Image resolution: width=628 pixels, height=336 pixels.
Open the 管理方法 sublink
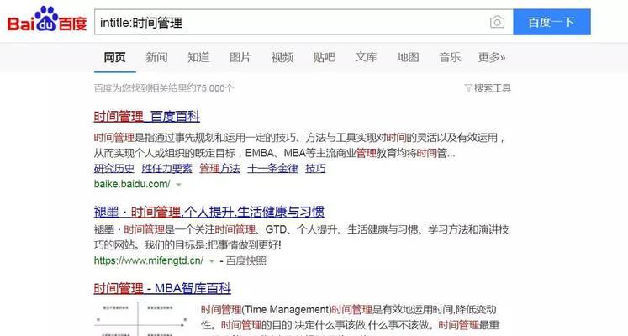pos(220,168)
